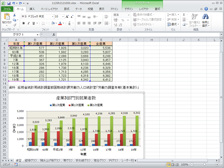Open the font name dropdown
The width and height of the screenshot is (224, 168).
pos(52,17)
